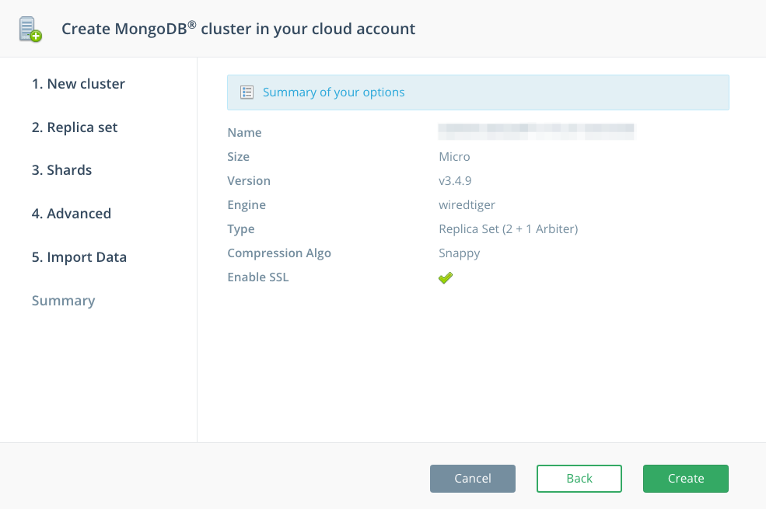Click the Type field label
The image size is (766, 509).
(241, 229)
